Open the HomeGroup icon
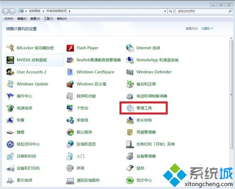This screenshot has width=235, height=189. 70,120
